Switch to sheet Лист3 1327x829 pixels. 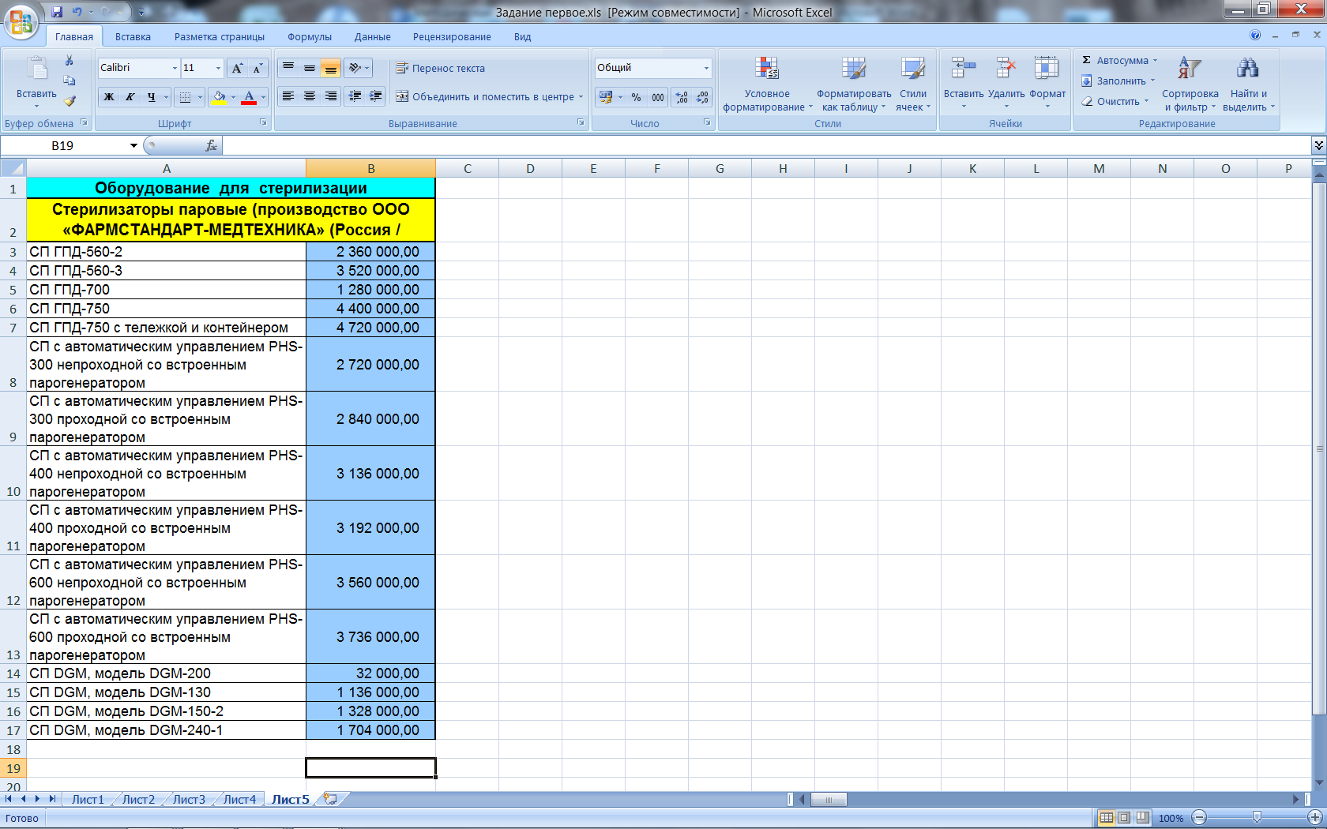[189, 799]
